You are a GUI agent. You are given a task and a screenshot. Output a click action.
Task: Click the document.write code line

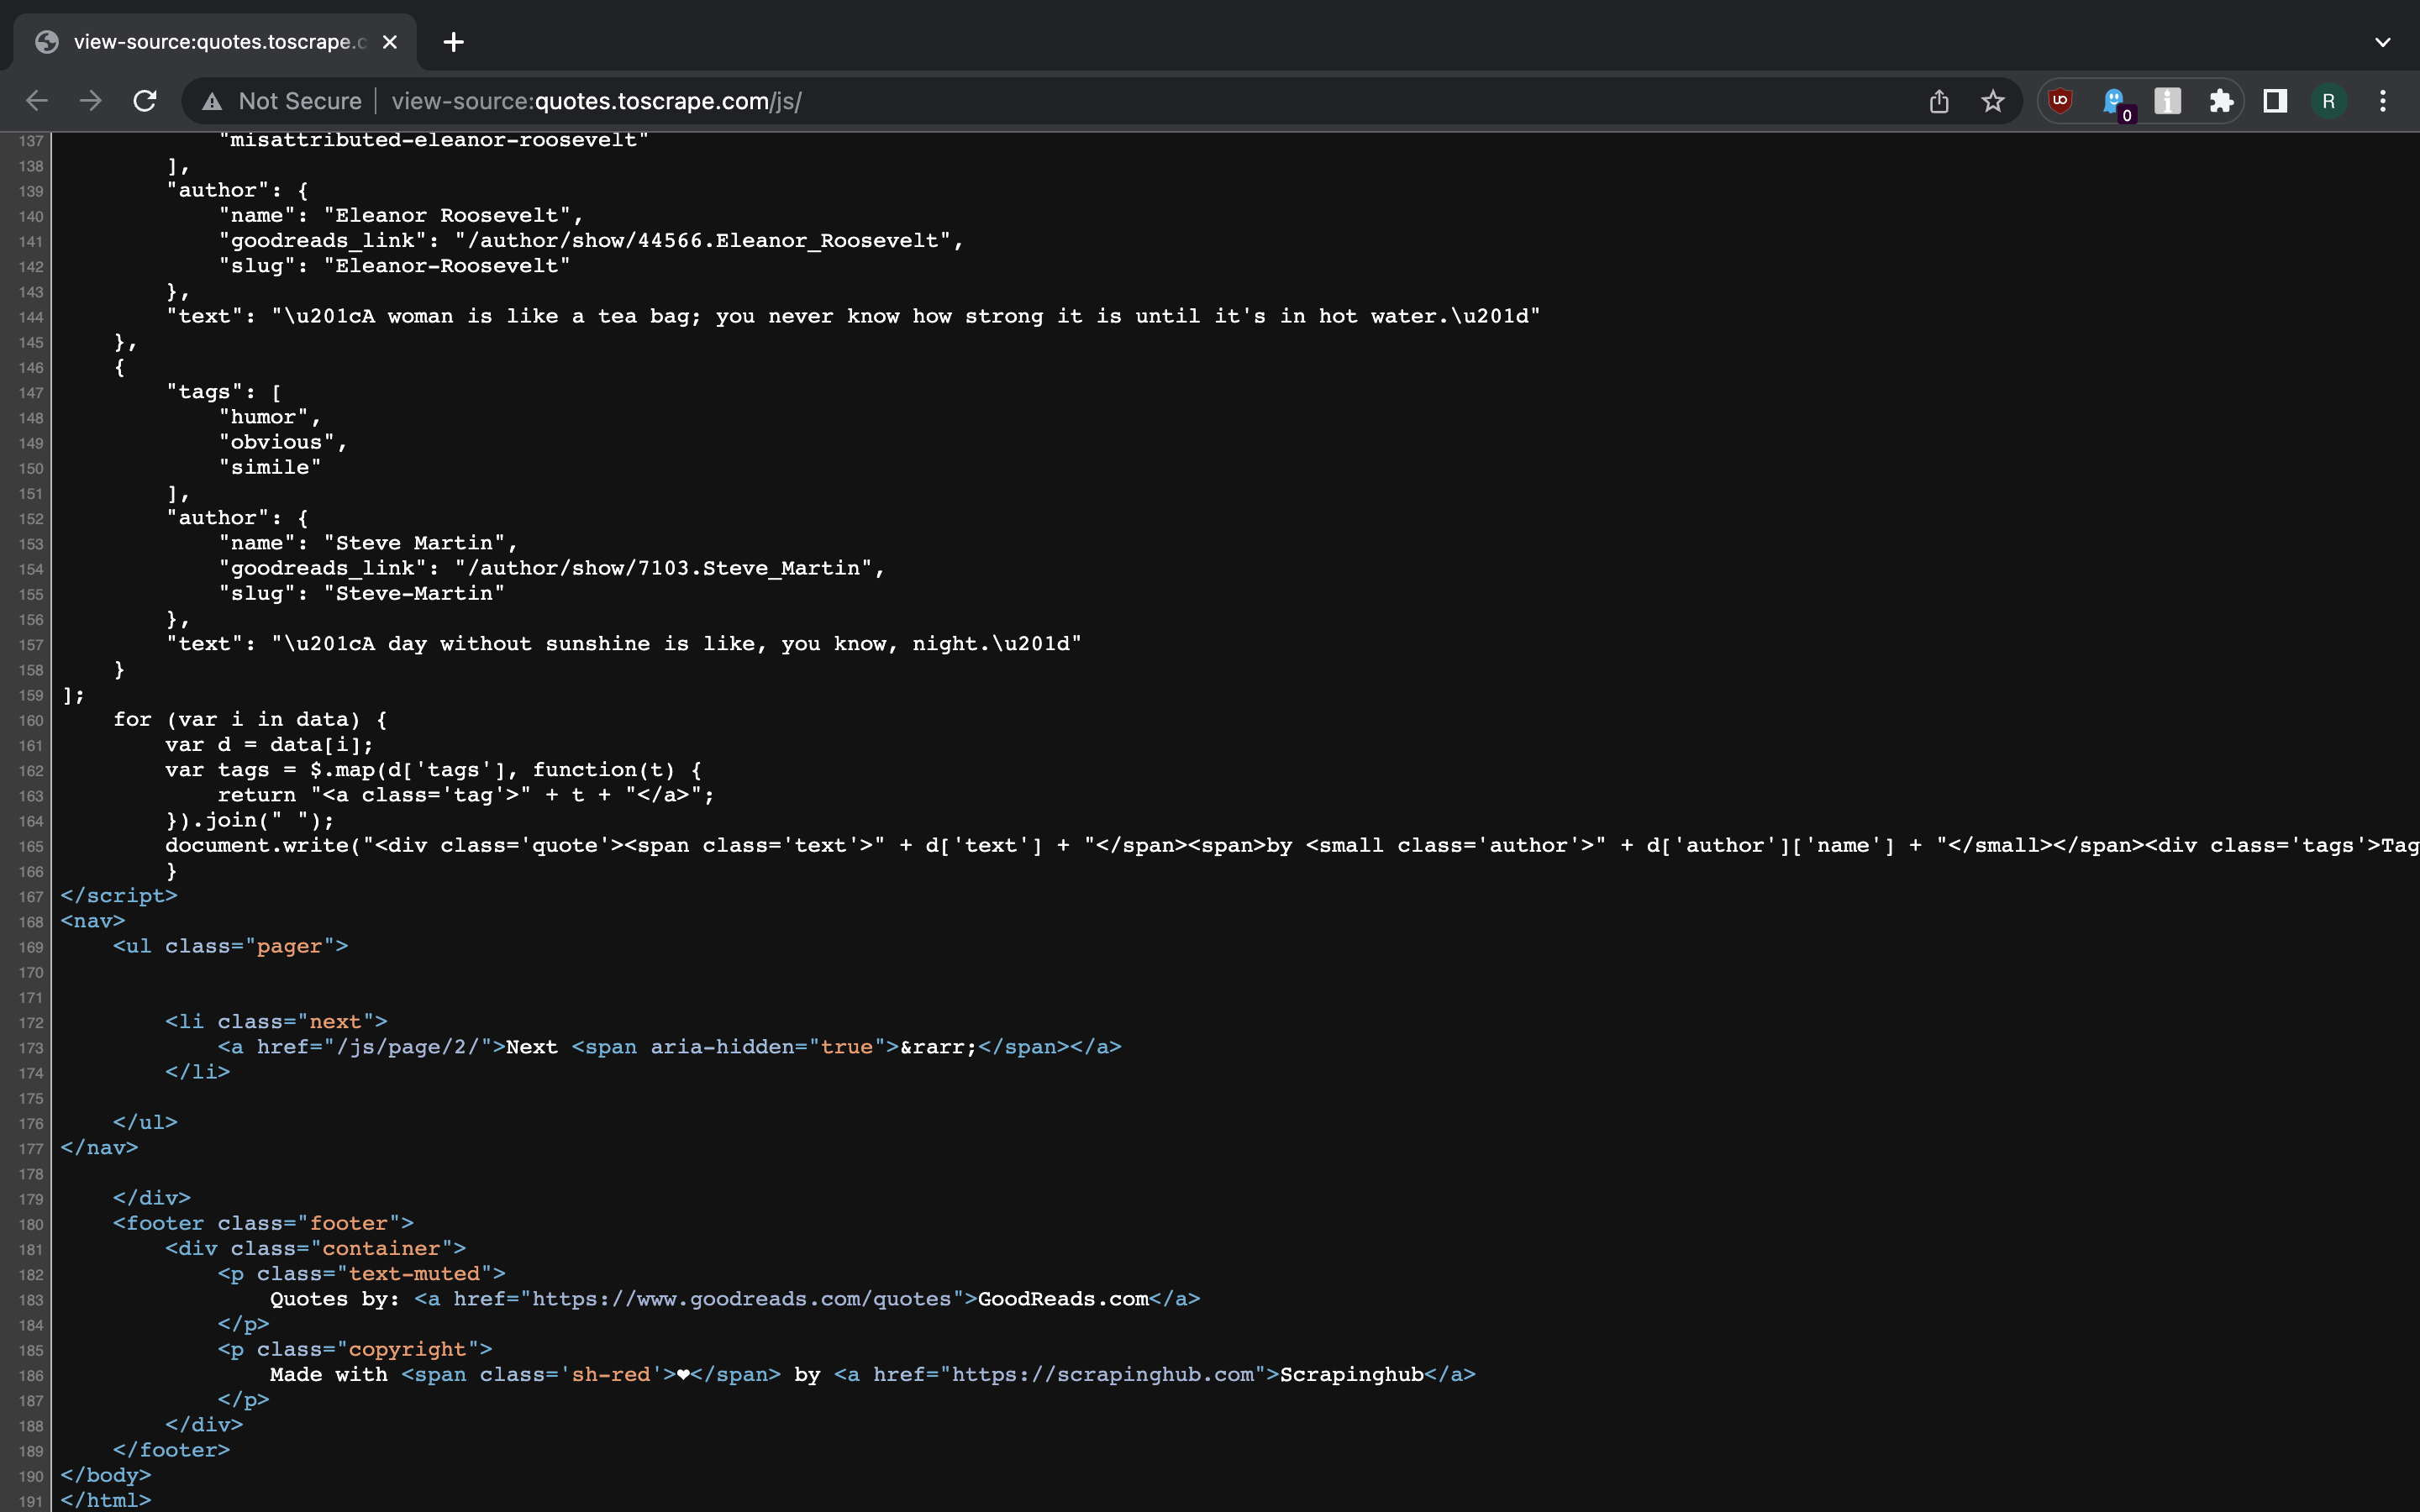(1292, 846)
